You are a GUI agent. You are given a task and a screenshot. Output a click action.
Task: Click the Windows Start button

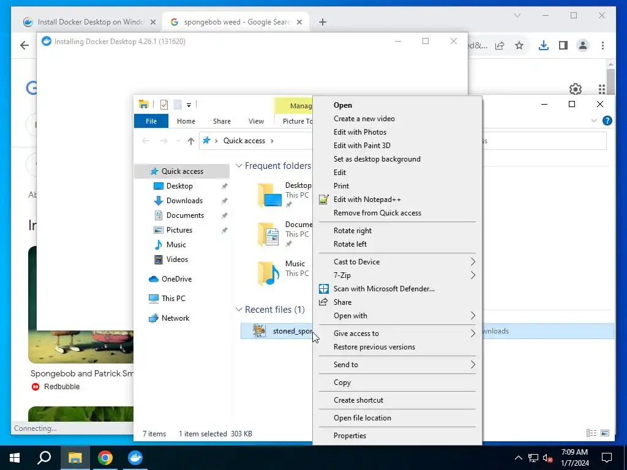tap(15, 458)
